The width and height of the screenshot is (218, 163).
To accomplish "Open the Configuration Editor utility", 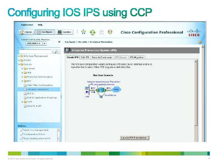I will [34, 134].
